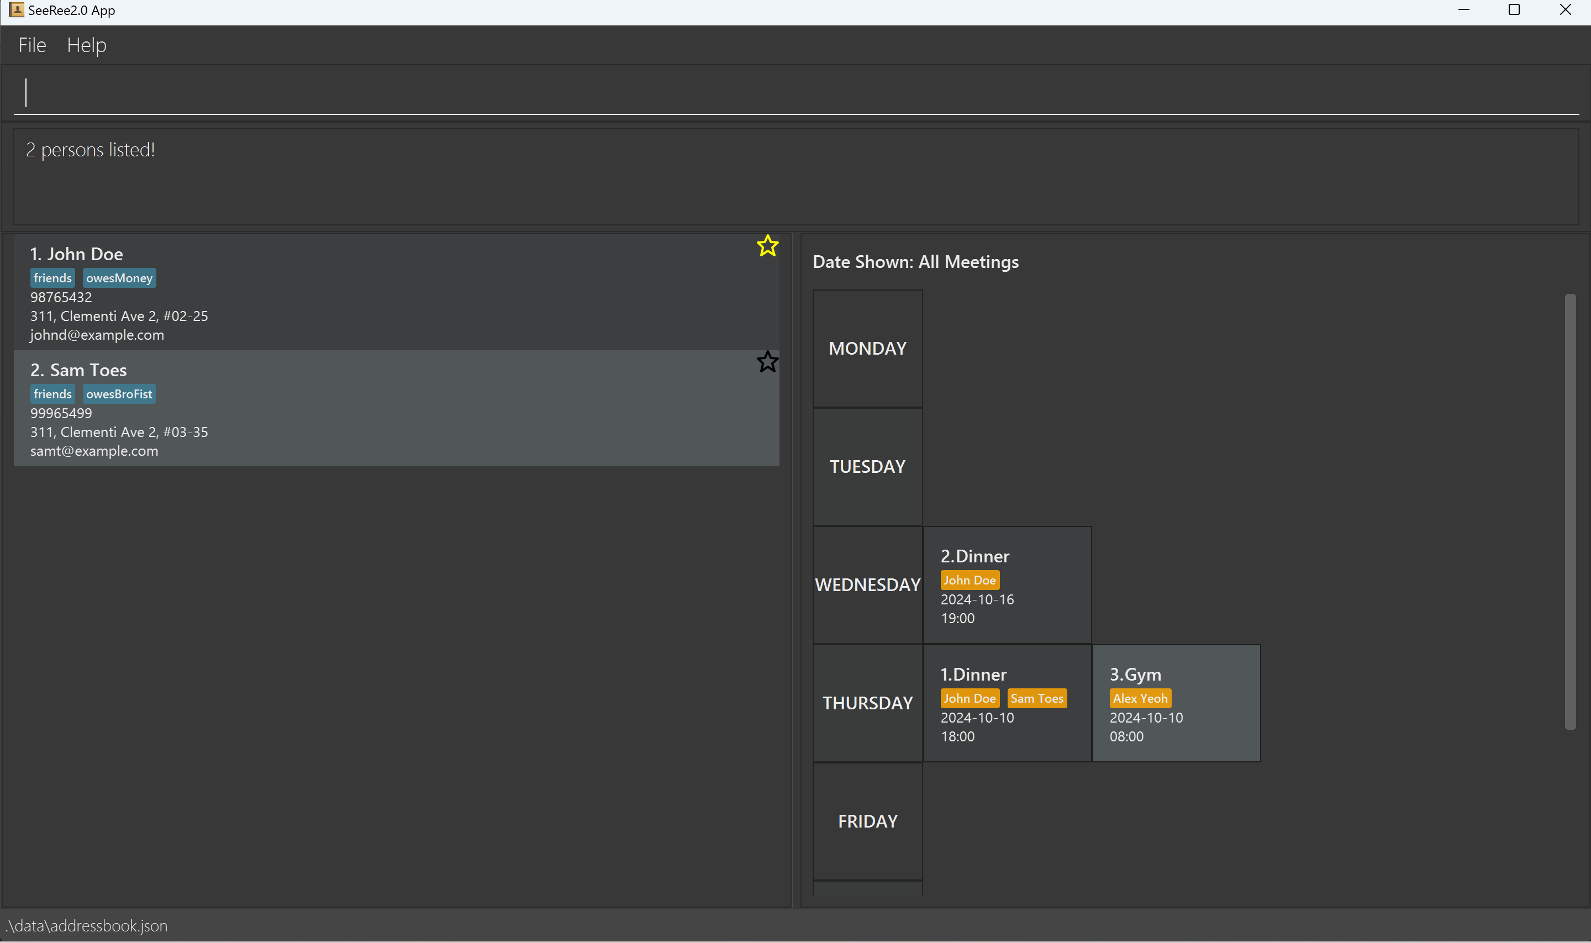Click the Alex Yeoh attendee badge in 3.Gym
Image resolution: width=1591 pixels, height=943 pixels.
pos(1139,698)
